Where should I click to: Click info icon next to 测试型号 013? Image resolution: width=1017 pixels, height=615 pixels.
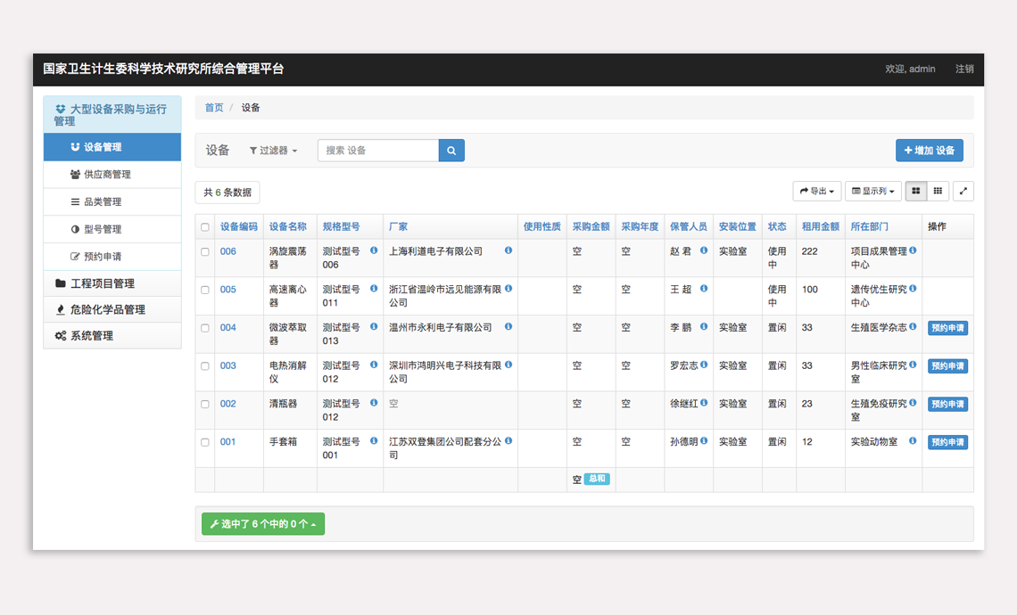point(374,327)
